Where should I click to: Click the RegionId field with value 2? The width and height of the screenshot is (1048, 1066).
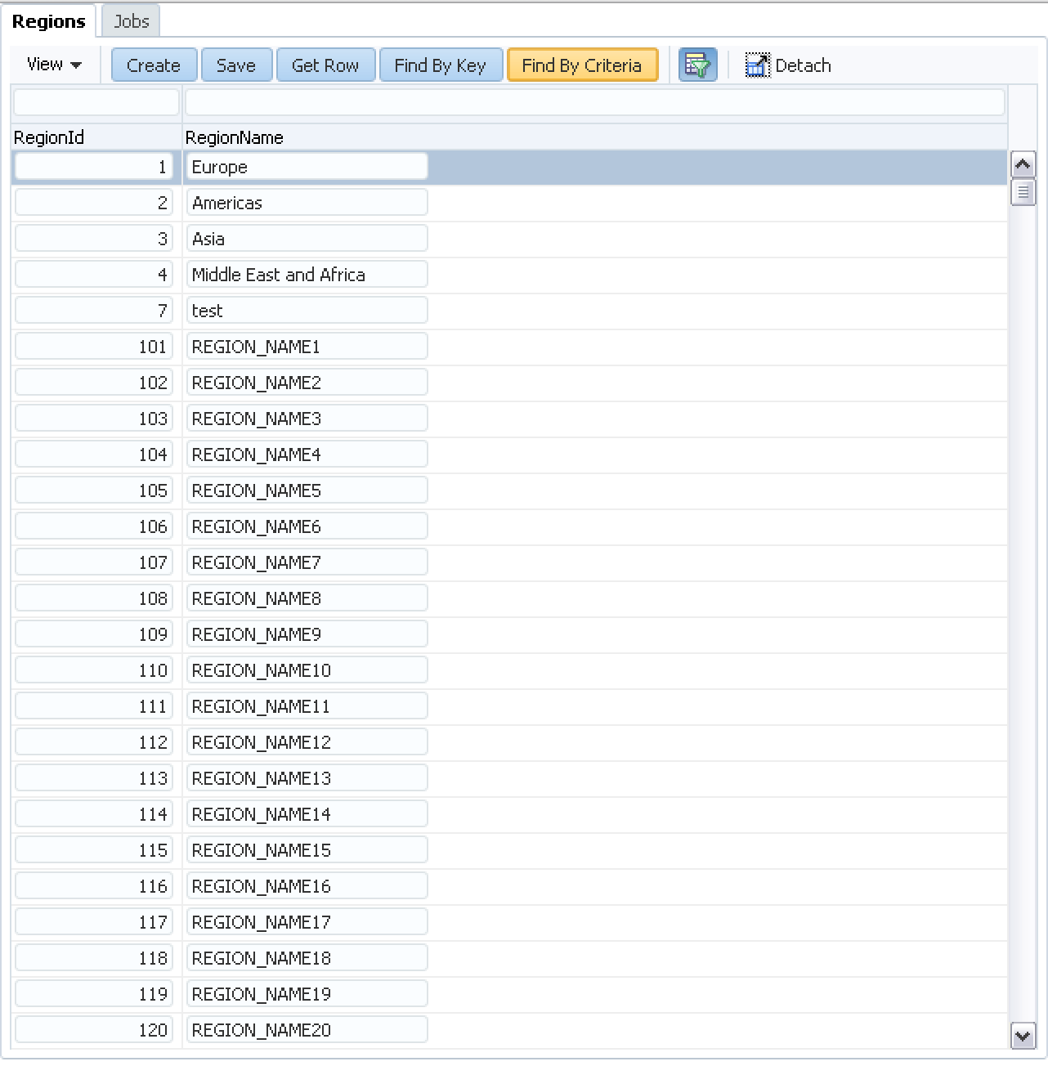(94, 203)
